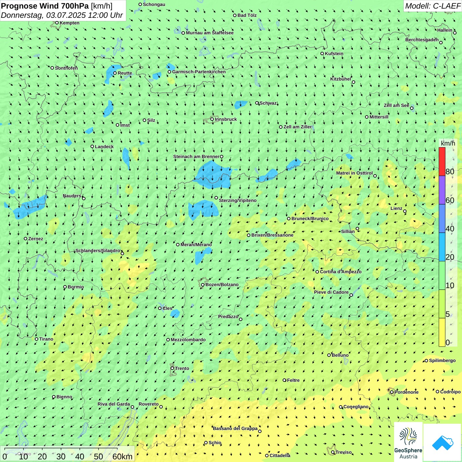Viewport: 462px width, 462px height.
Task: Click the 'Bruneck/Brunico' label
Action: coord(310,218)
